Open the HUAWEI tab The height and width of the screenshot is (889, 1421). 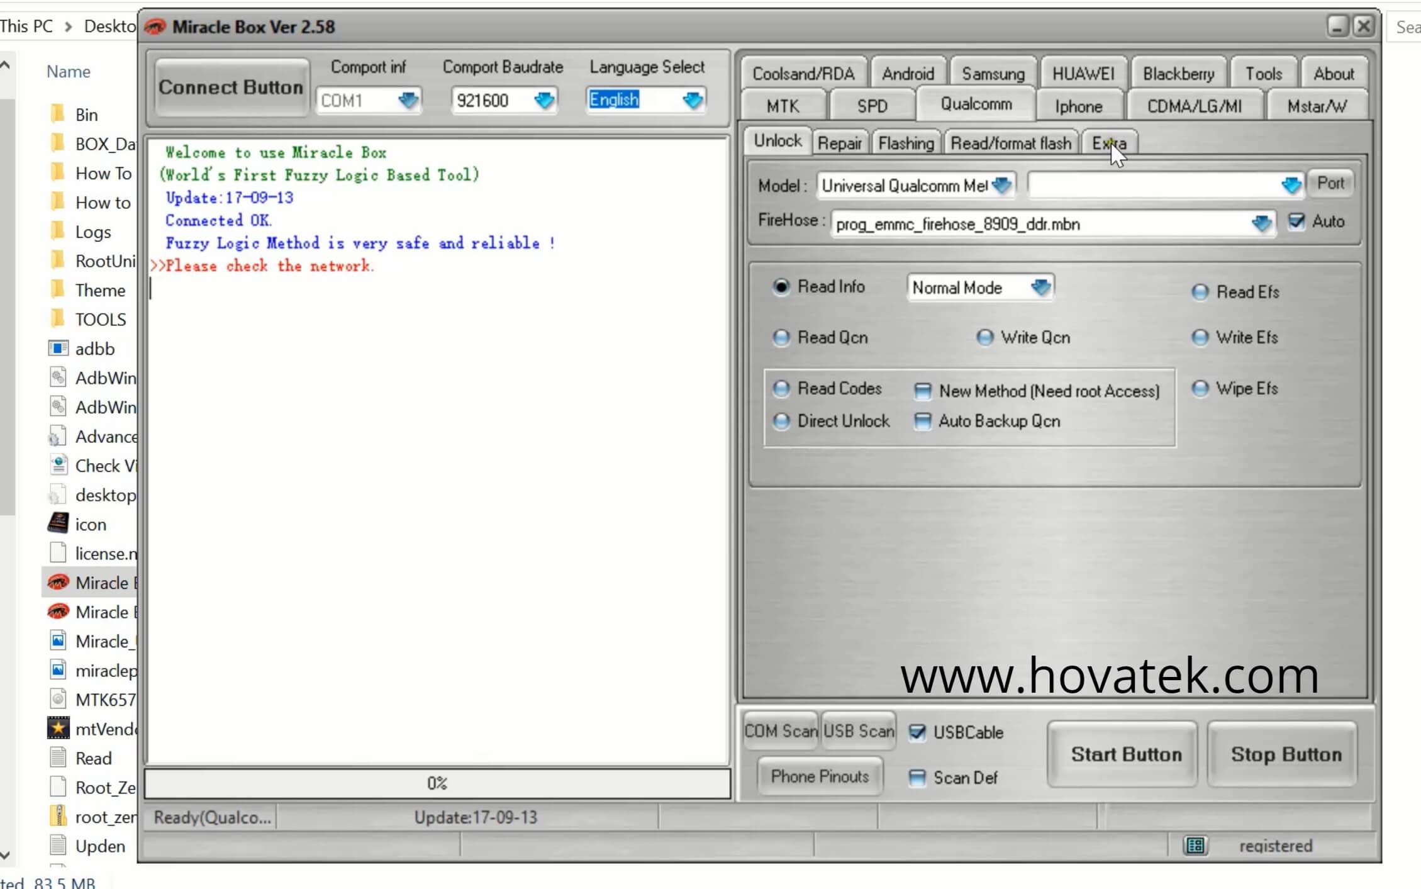[x=1083, y=74]
